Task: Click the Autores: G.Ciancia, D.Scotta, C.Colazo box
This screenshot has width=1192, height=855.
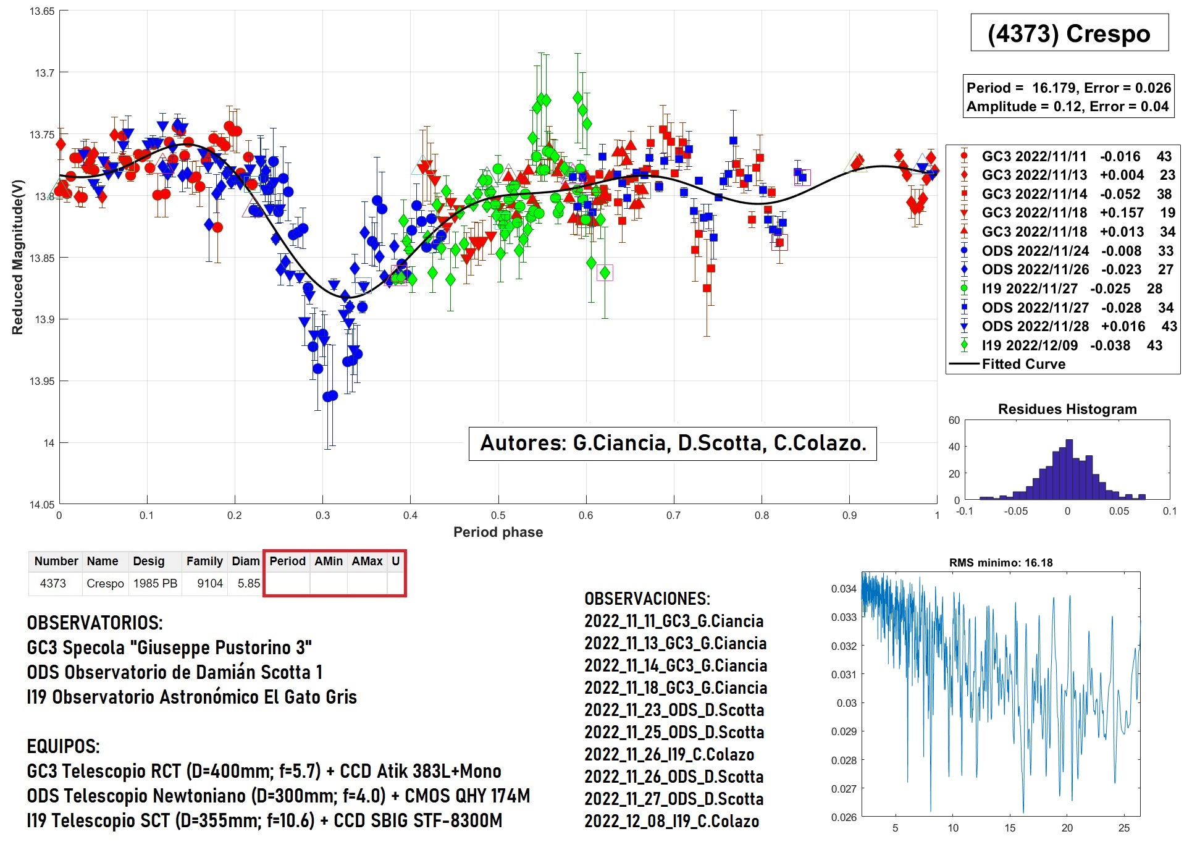Action: pyautogui.click(x=673, y=443)
